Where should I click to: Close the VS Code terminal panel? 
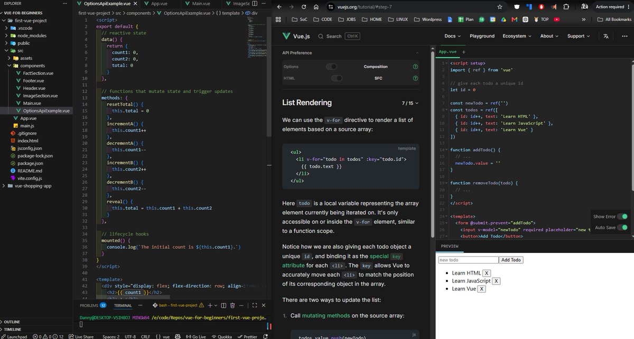point(264,305)
